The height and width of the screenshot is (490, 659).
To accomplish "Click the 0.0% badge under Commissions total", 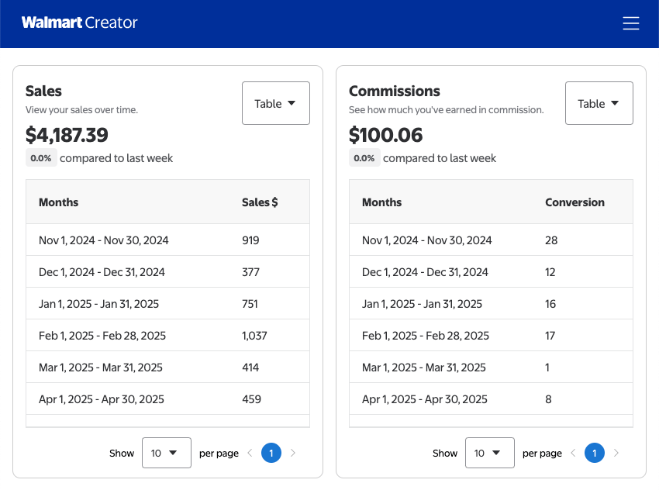I will point(364,158).
